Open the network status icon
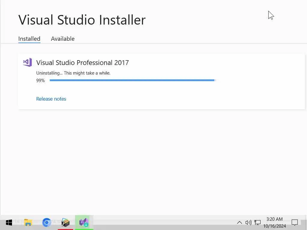Screen dimensions: 307x230 click(258, 223)
